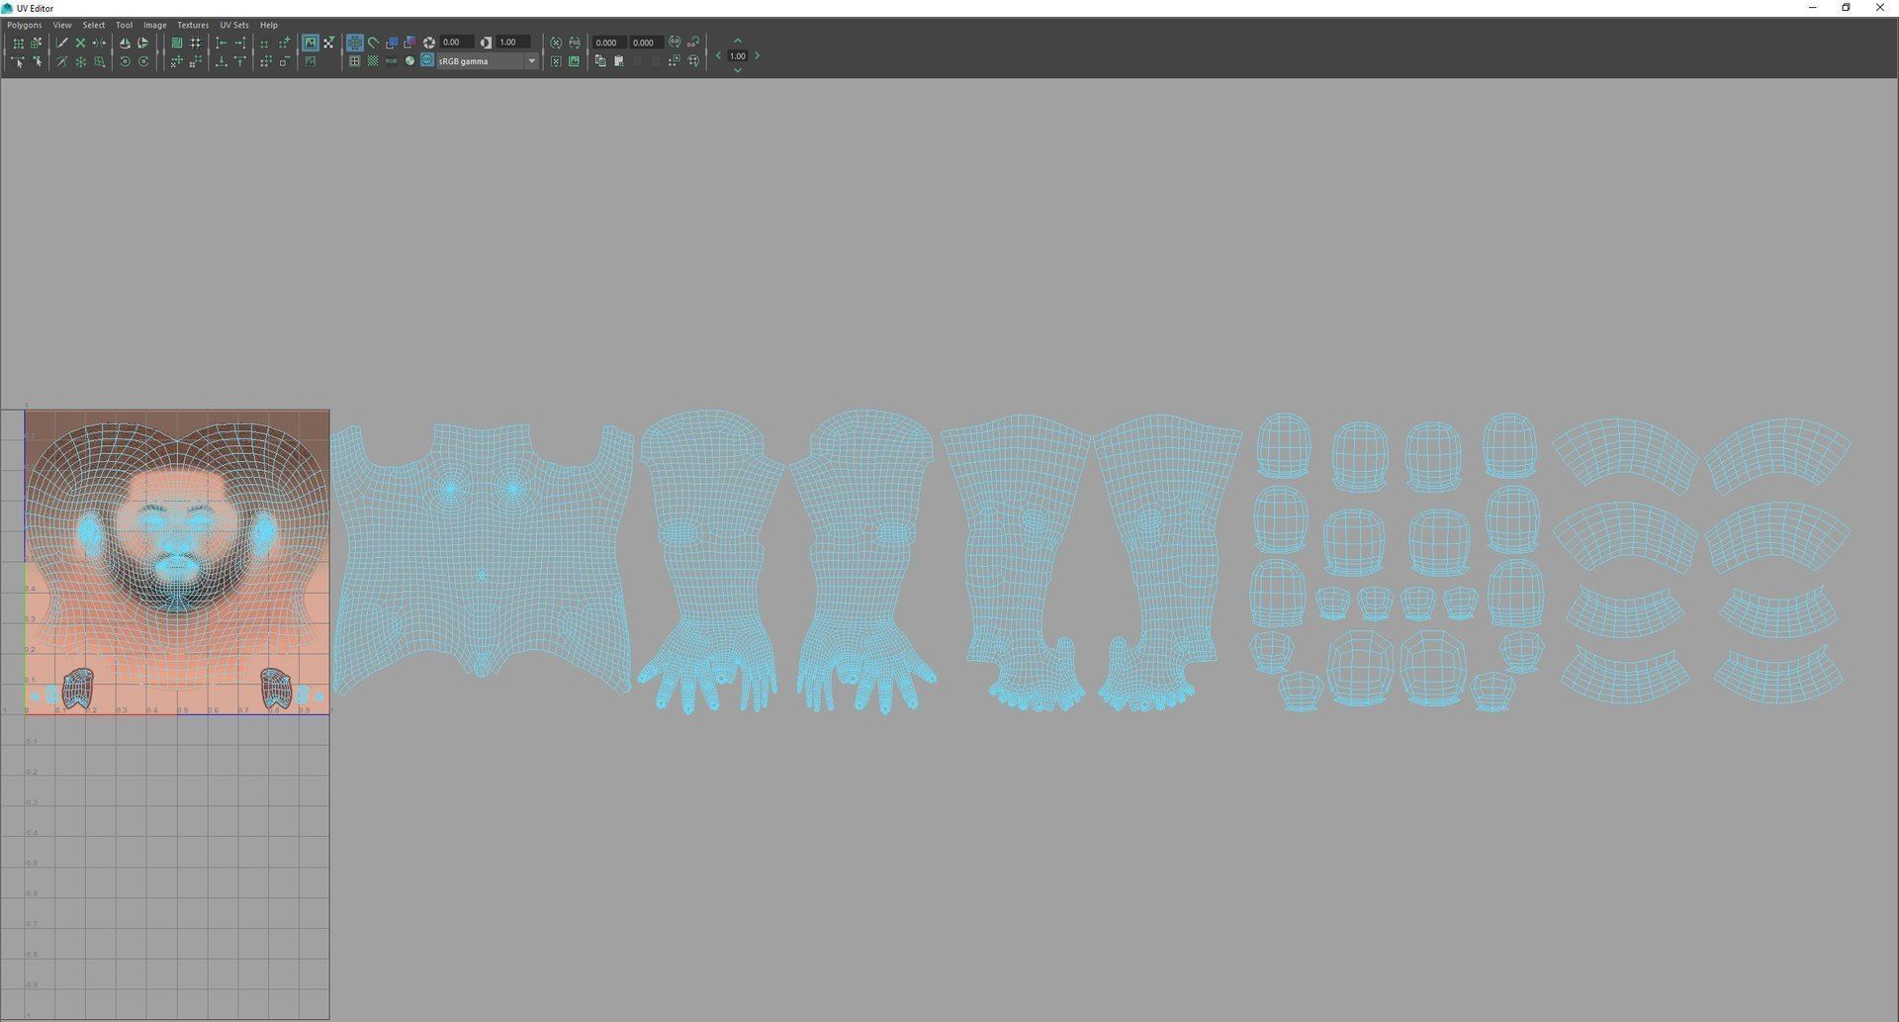This screenshot has height=1022, width=1899.
Task: Align UVs to minimum U
Action: [222, 44]
